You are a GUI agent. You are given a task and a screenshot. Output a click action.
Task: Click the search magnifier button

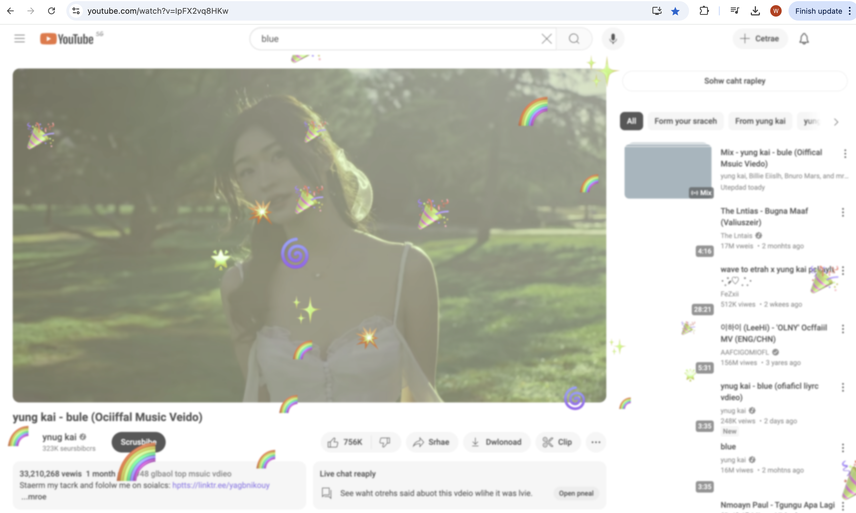pos(574,38)
